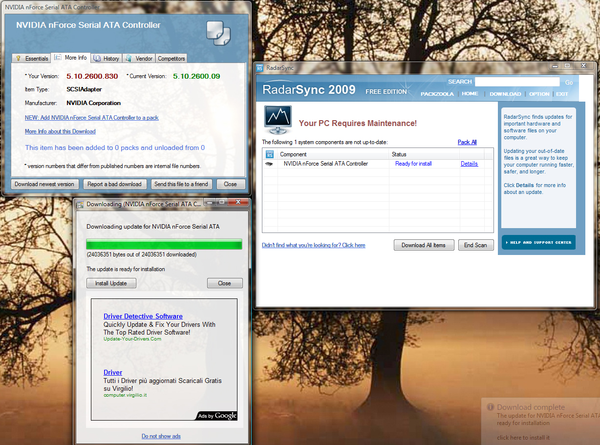Click the Do not show ads link
The height and width of the screenshot is (445, 600).
(161, 436)
